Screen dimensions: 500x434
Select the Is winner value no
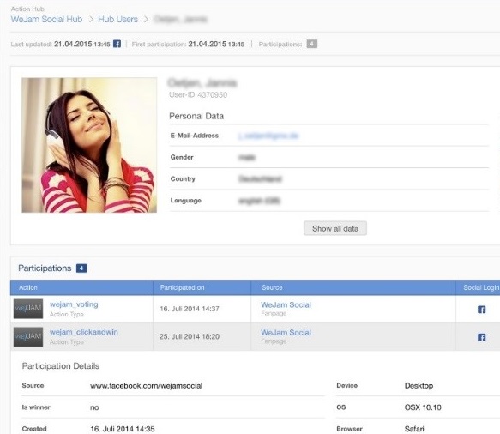(x=94, y=407)
